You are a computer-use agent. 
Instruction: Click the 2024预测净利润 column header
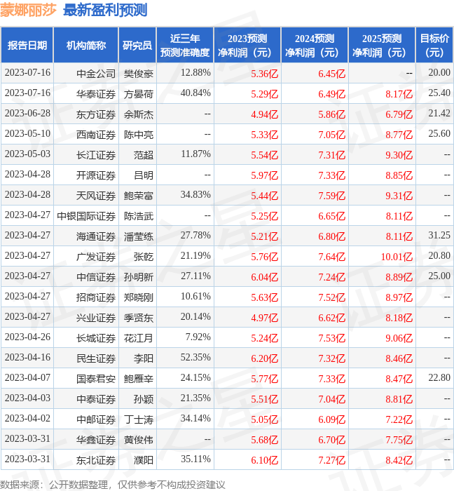point(315,46)
